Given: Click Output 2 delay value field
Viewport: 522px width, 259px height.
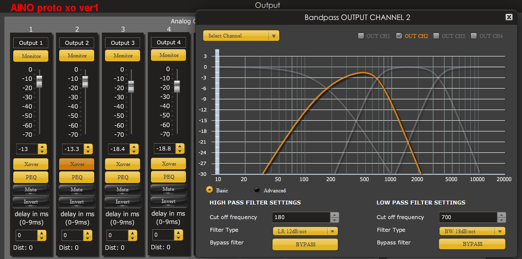Looking at the screenshot, I should [73, 236].
